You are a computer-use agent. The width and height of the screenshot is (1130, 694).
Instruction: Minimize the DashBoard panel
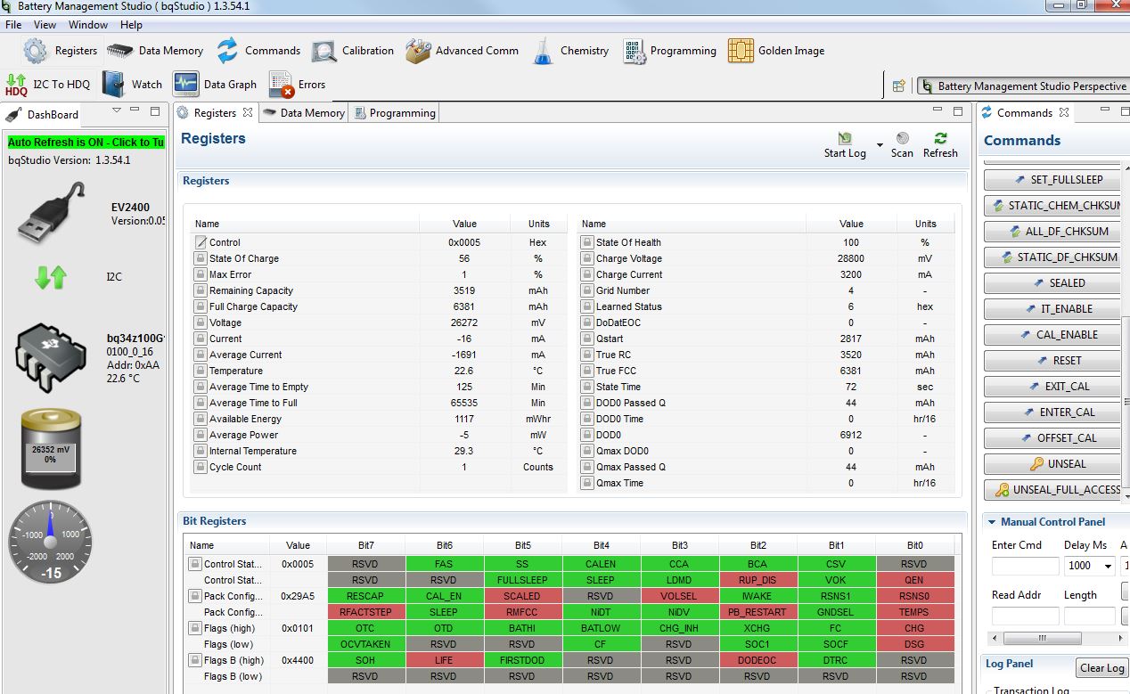[x=135, y=110]
